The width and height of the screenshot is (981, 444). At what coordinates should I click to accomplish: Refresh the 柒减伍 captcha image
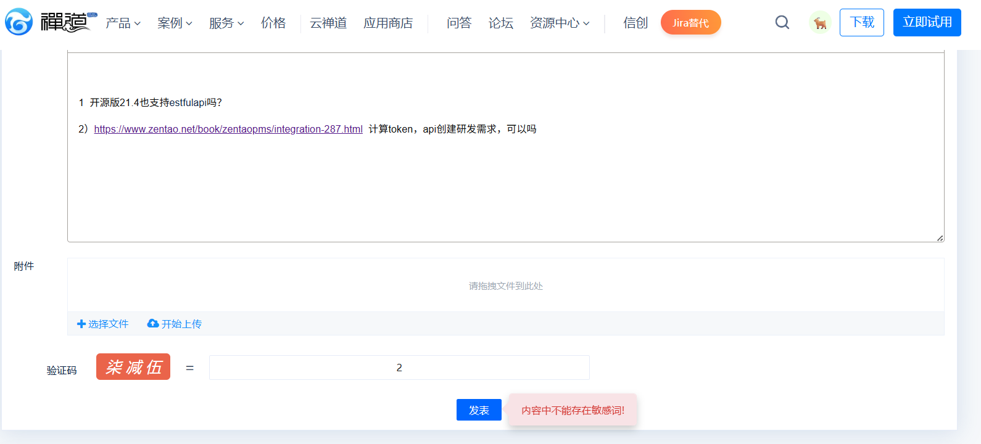tap(133, 367)
